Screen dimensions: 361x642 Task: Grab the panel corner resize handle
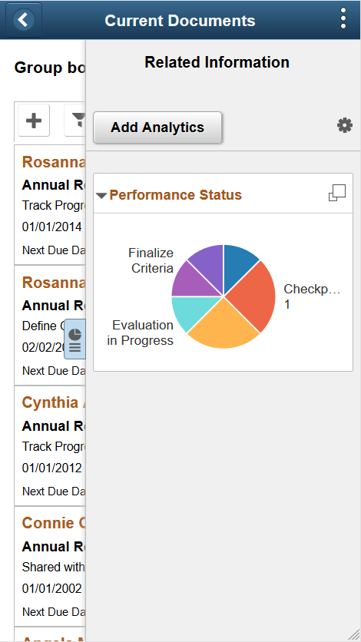coord(353,635)
